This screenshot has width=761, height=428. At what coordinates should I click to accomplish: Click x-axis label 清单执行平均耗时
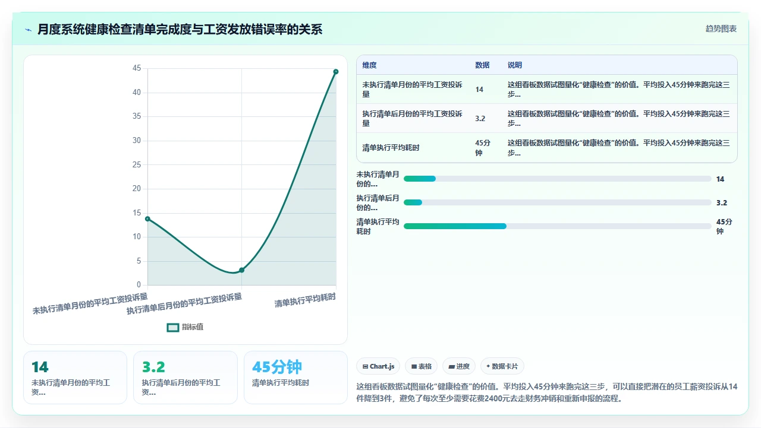(x=305, y=300)
